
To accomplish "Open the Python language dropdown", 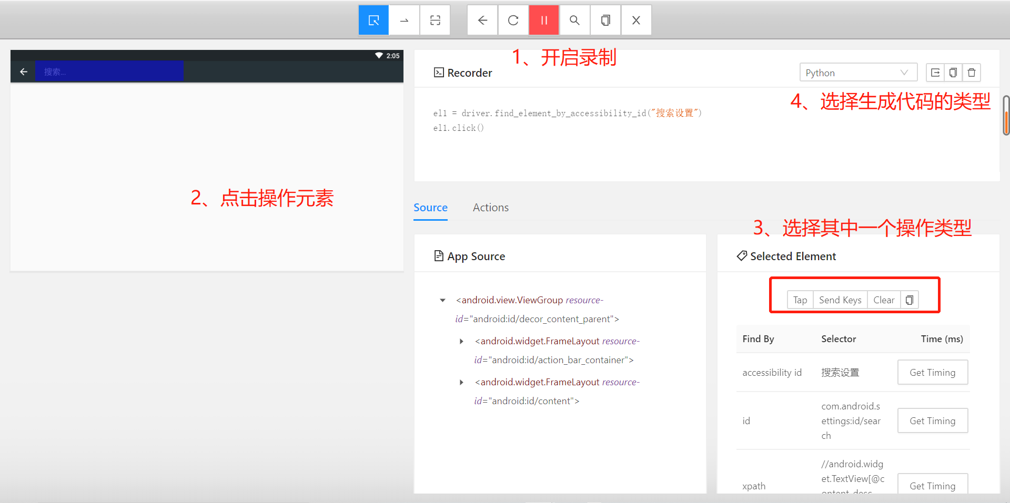I will pos(858,73).
